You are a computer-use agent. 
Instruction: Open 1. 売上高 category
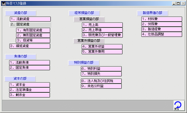pyautogui.click(x=102, y=25)
